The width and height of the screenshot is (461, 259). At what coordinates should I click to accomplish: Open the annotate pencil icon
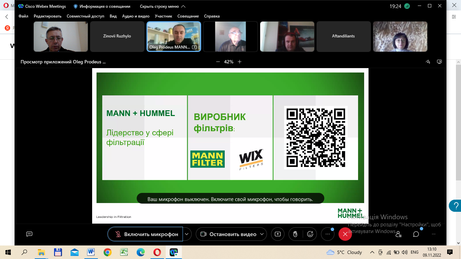click(428, 62)
